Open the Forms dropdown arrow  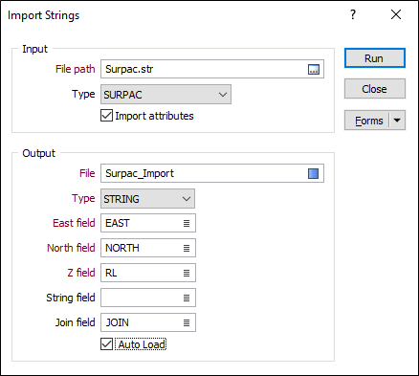tap(397, 121)
